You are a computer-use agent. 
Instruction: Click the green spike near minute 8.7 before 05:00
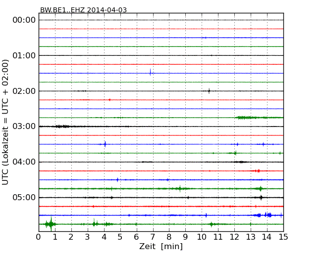click(x=180, y=188)
